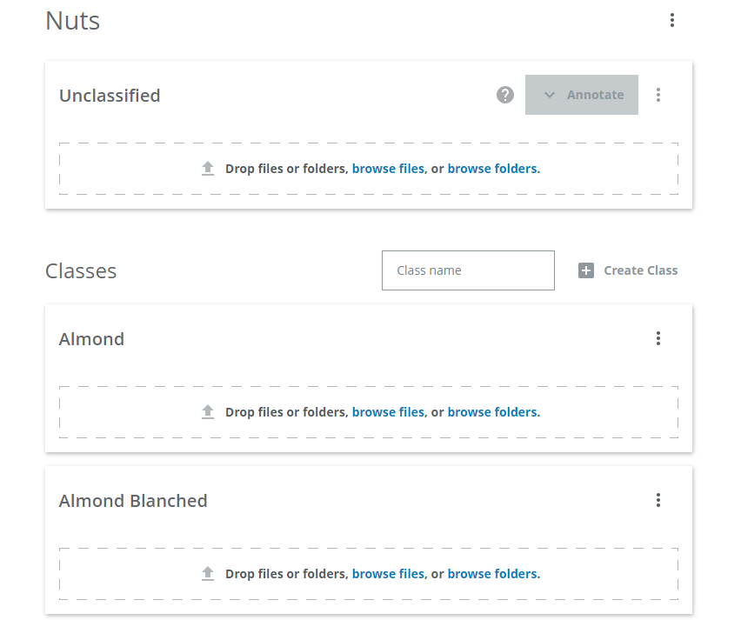The height and width of the screenshot is (620, 741).
Task: Click browse folders in the Almond class
Action: [492, 412]
